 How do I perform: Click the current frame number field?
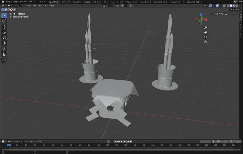(x=206, y=141)
